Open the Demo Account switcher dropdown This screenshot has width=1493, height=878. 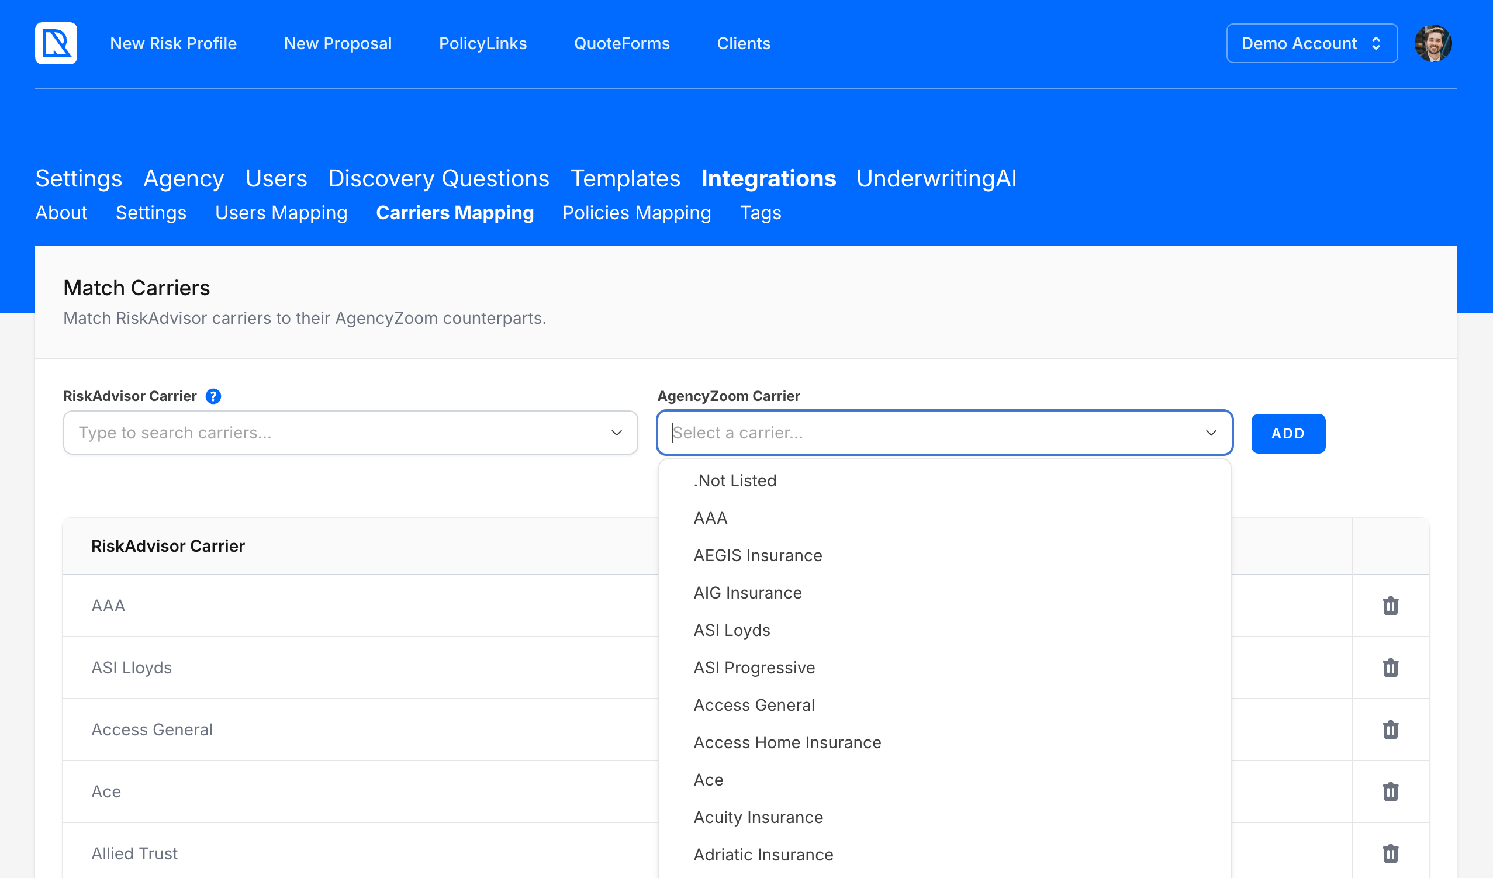pos(1312,43)
